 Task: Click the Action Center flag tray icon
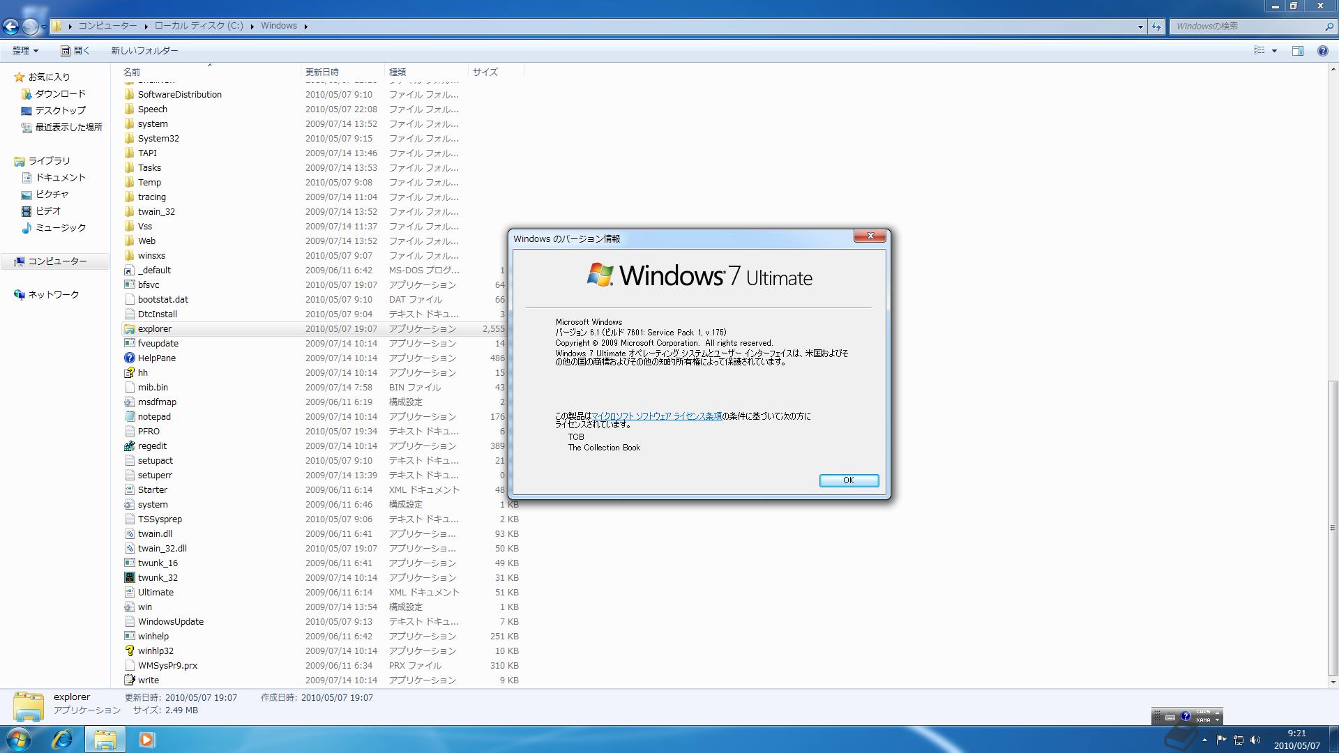(x=1221, y=740)
